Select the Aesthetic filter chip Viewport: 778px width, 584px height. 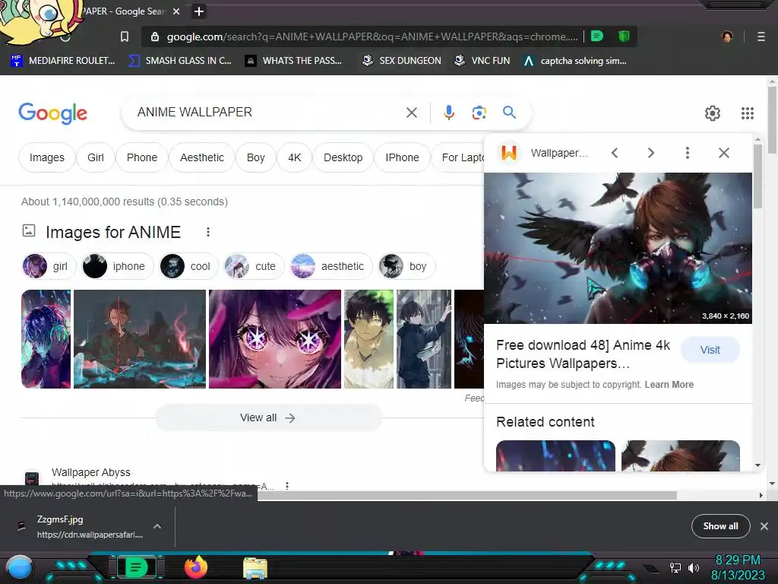click(x=202, y=157)
